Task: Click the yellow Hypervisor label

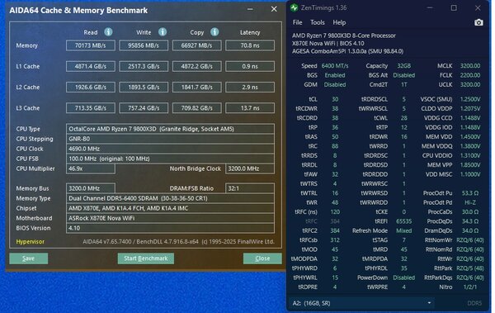Action: pos(31,242)
